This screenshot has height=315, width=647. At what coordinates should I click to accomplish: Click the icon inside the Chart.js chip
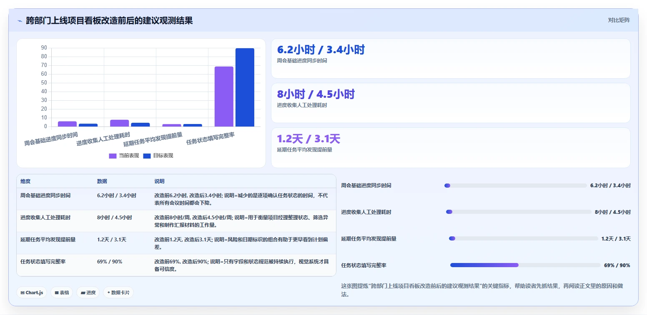coord(23,293)
